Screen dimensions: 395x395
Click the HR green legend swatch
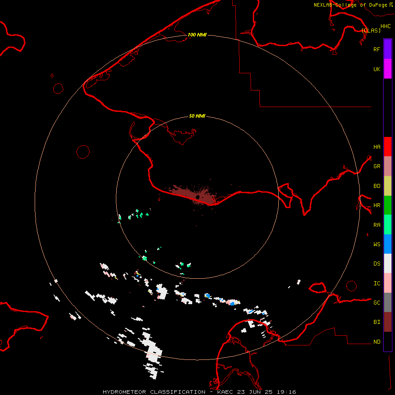388,205
